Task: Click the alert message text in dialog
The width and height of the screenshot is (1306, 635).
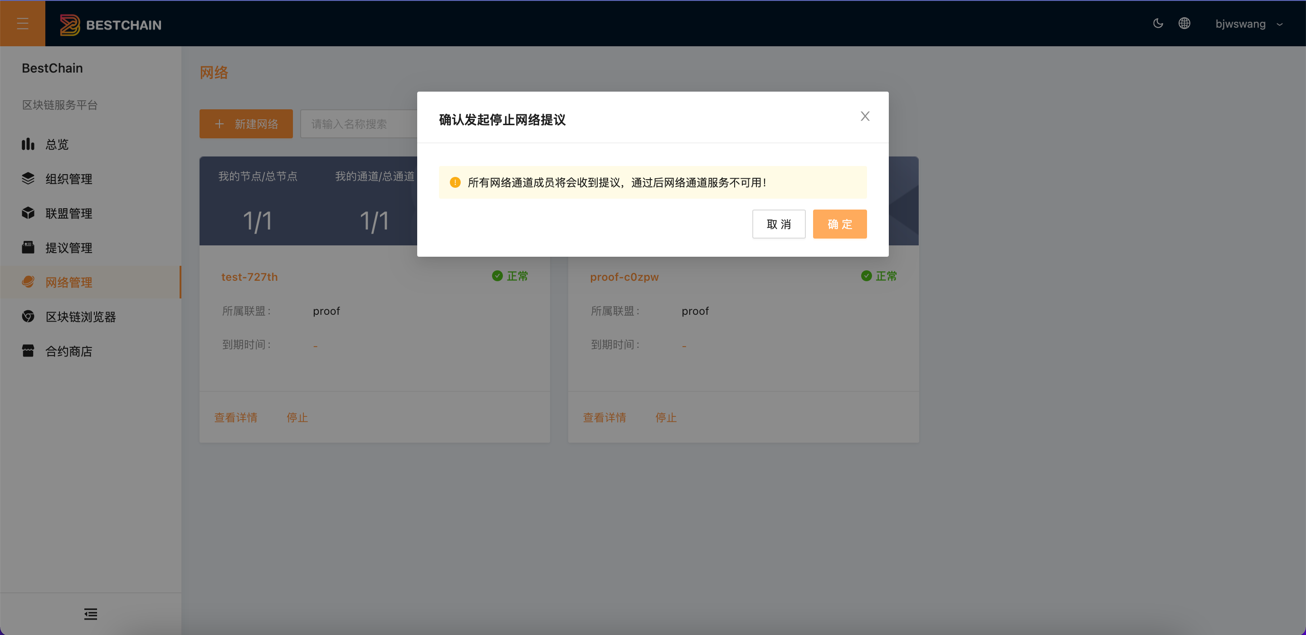Action: (x=617, y=183)
